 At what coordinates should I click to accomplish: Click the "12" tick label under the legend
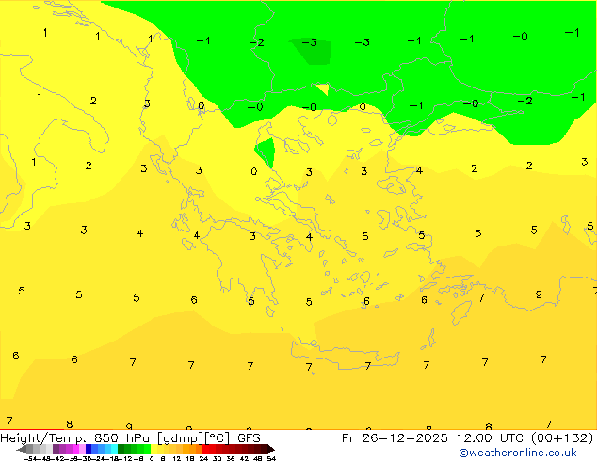coord(177,458)
